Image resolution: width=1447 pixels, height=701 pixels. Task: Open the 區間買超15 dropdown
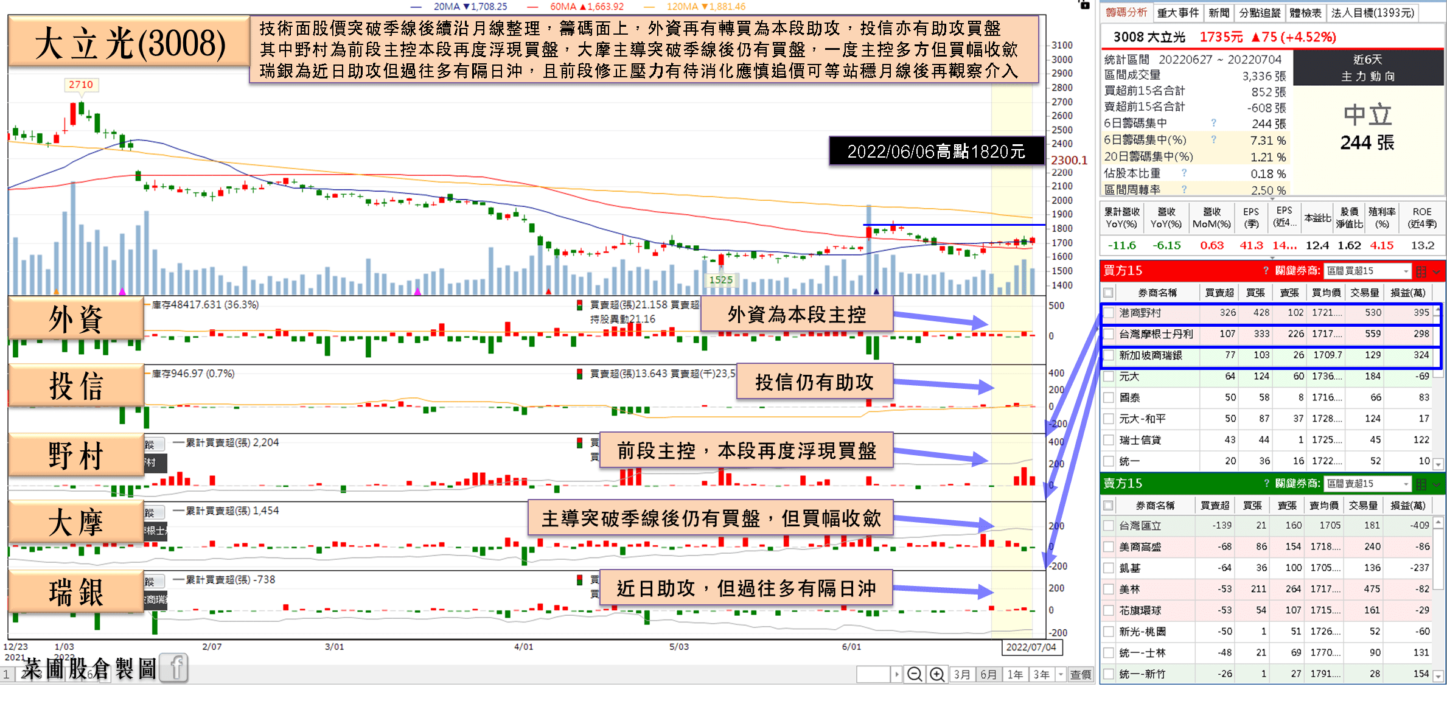point(1367,271)
